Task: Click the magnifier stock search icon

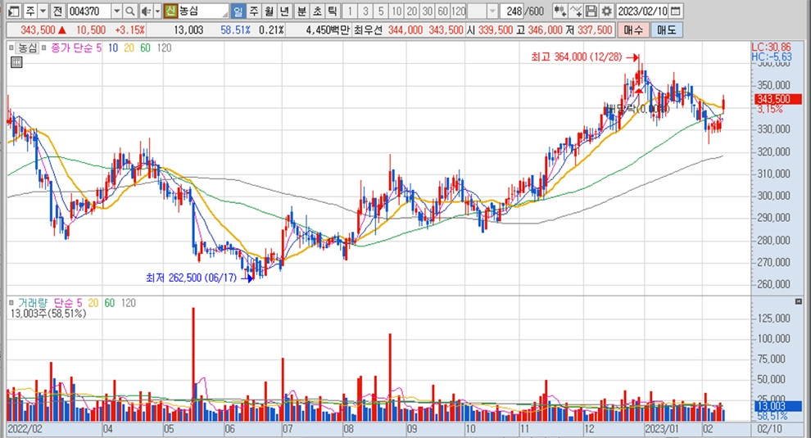Action: [130, 11]
